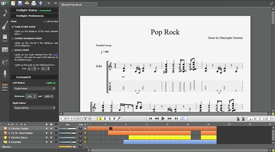
Task: Change the ending fret 21 stepper
Action: tap(45, 69)
